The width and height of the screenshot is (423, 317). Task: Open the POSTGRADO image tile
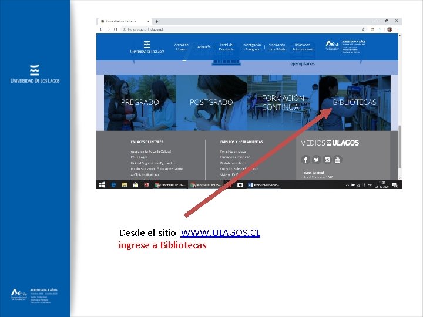point(211,103)
